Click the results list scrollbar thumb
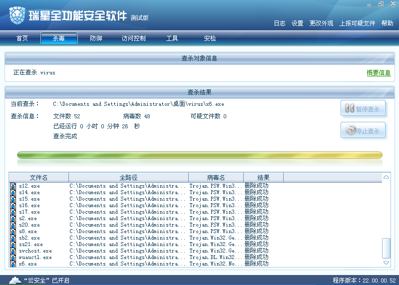The height and width of the screenshot is (285, 399). tap(386, 248)
